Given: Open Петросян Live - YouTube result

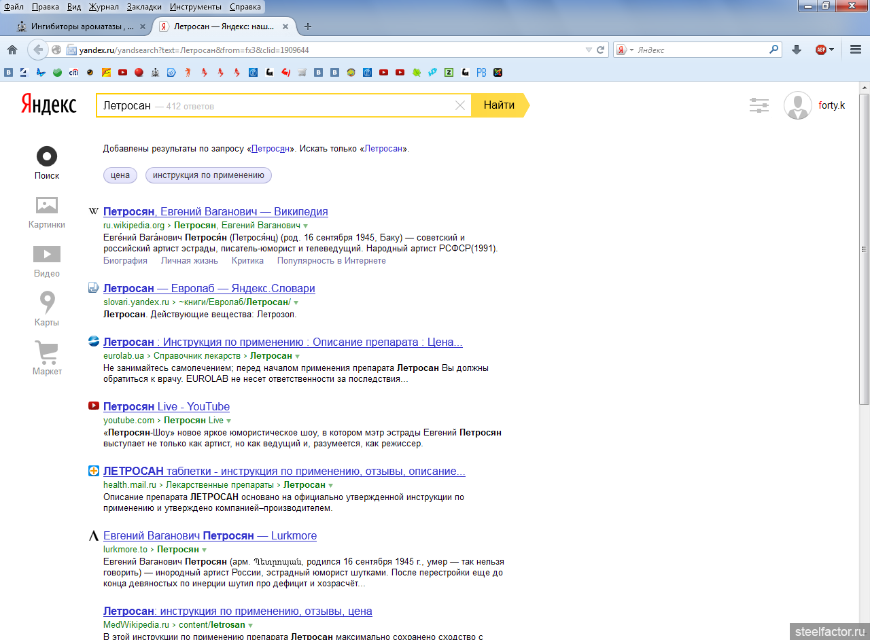Looking at the screenshot, I should pyautogui.click(x=167, y=406).
